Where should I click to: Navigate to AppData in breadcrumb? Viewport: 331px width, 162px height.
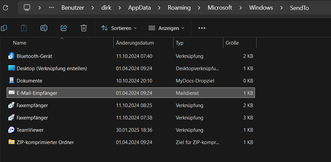(139, 8)
